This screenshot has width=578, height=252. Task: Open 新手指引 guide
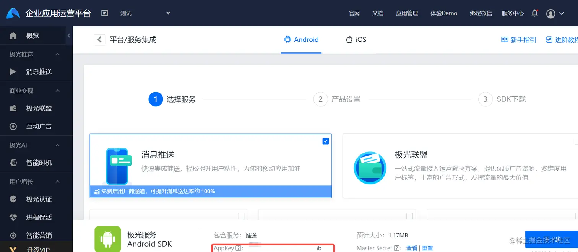pos(519,40)
